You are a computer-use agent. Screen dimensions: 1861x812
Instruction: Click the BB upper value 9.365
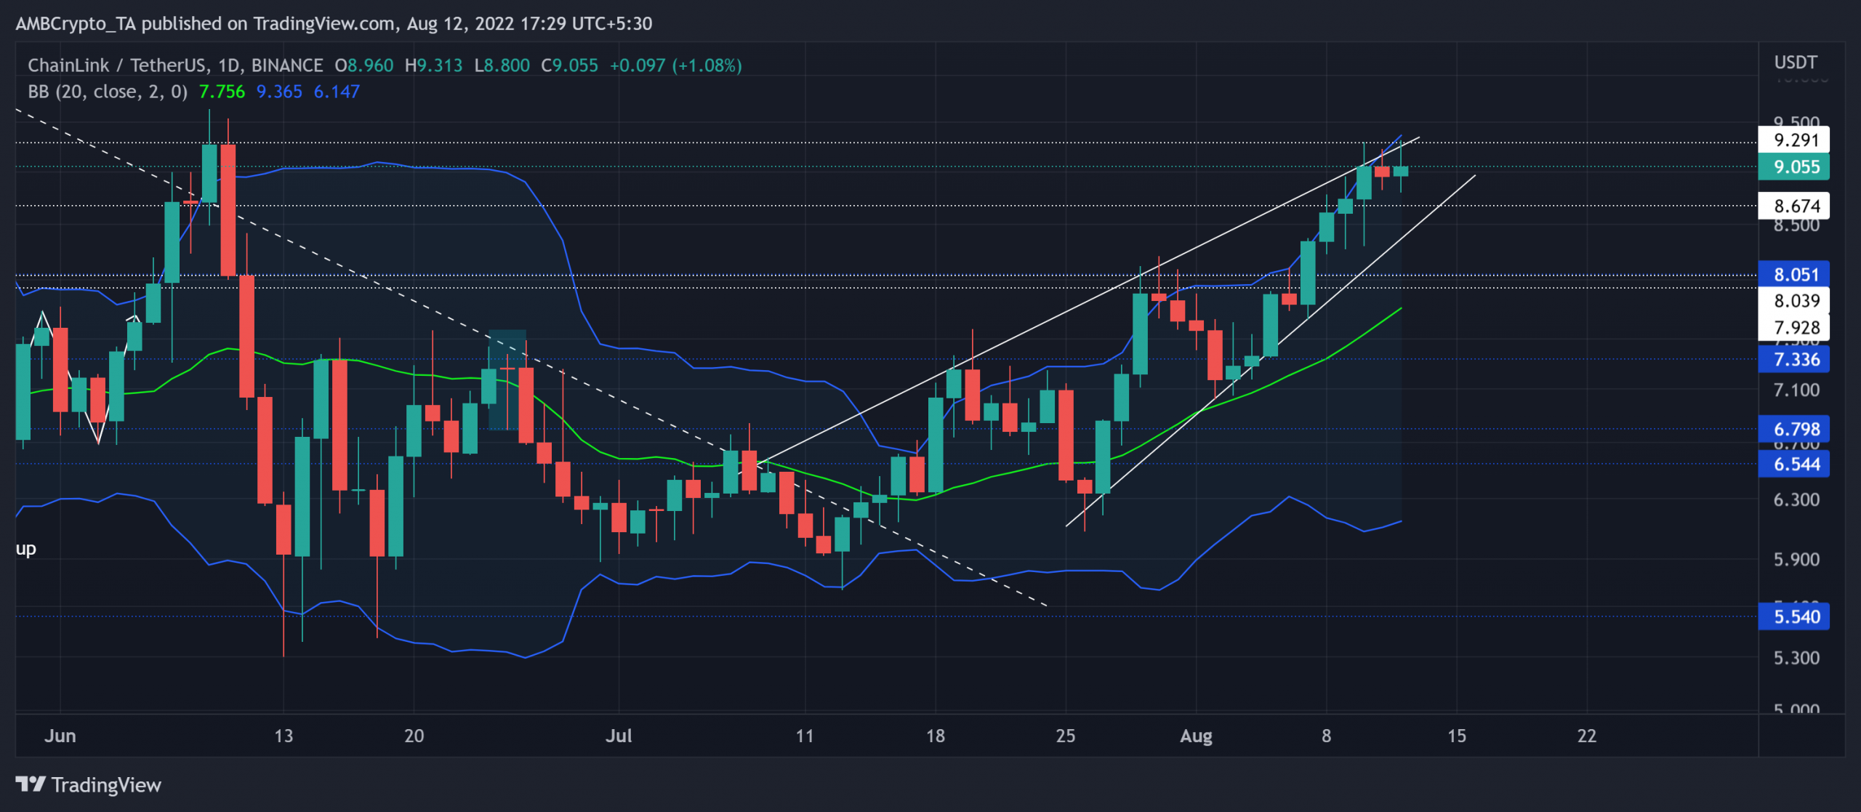click(279, 92)
